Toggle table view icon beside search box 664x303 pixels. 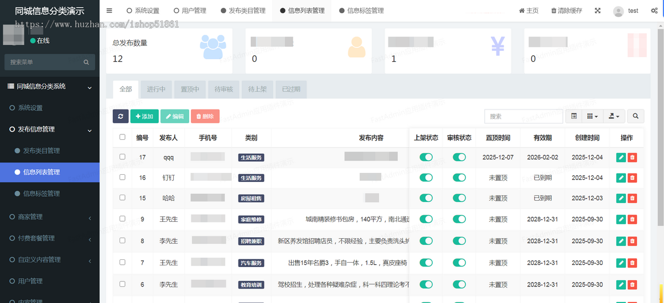click(x=574, y=116)
